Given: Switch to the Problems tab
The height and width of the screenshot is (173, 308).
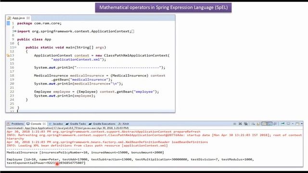Looking at the screenshot, I should [15, 124].
